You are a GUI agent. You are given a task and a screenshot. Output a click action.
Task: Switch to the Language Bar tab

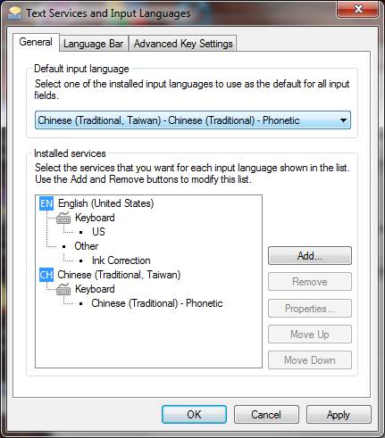(x=94, y=44)
